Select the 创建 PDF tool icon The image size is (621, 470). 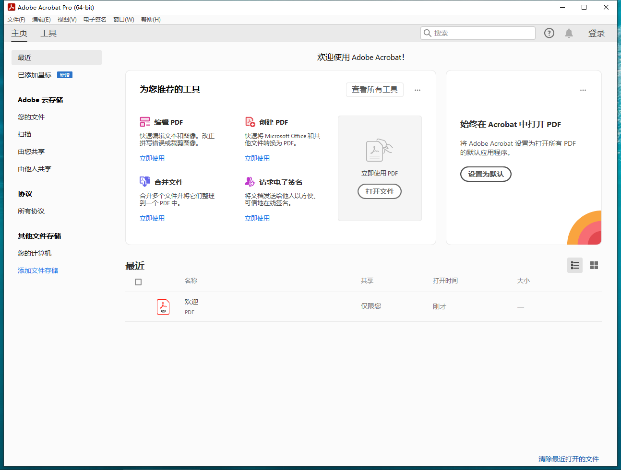251,122
